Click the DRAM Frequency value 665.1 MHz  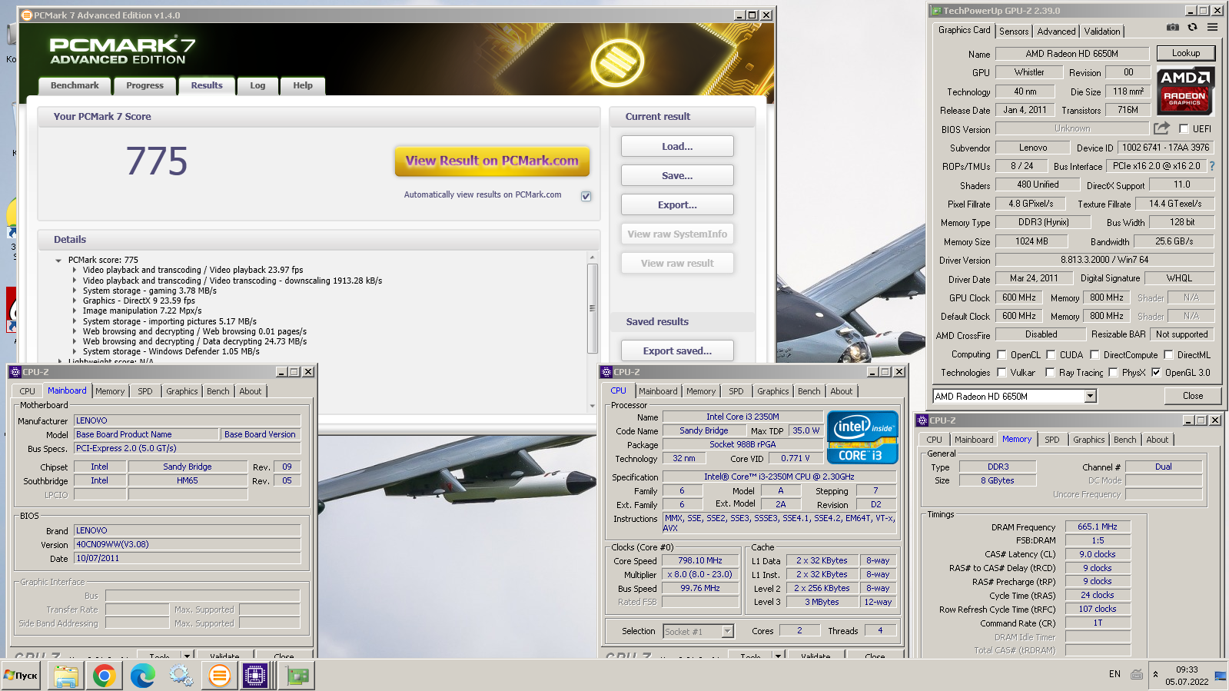tap(1098, 527)
